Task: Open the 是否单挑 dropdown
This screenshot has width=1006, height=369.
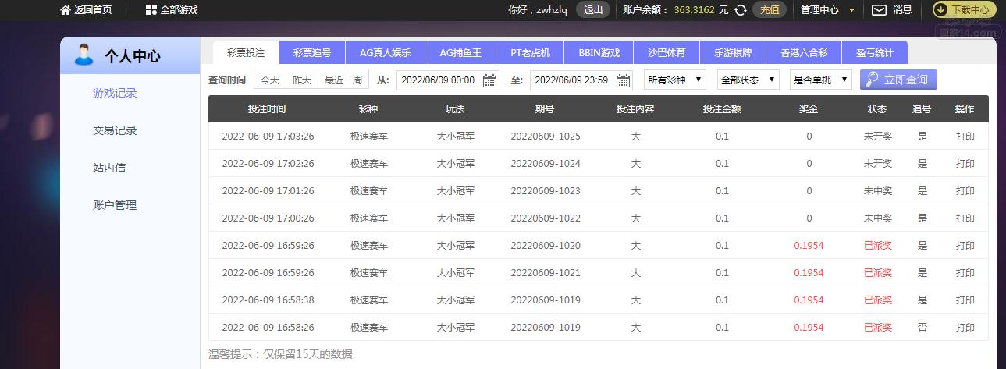Action: coord(821,80)
